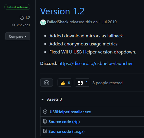
Task: Open the smiley add-reaction picker
Action: pos(47,83)
